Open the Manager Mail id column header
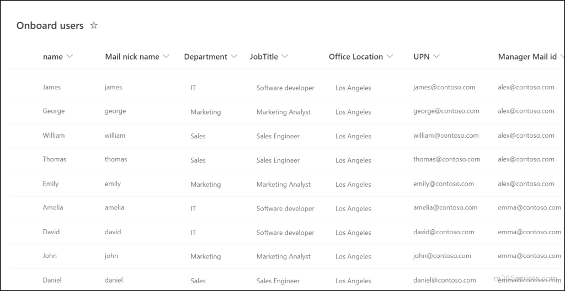 [x=527, y=57]
